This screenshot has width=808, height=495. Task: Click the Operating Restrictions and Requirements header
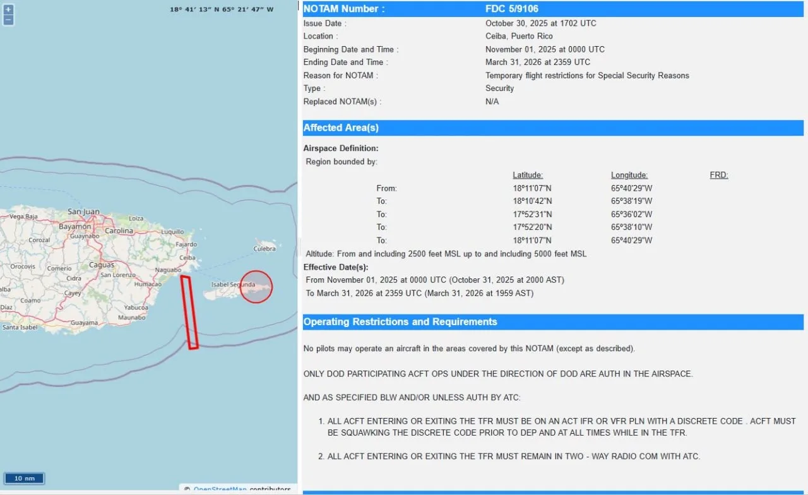point(400,322)
